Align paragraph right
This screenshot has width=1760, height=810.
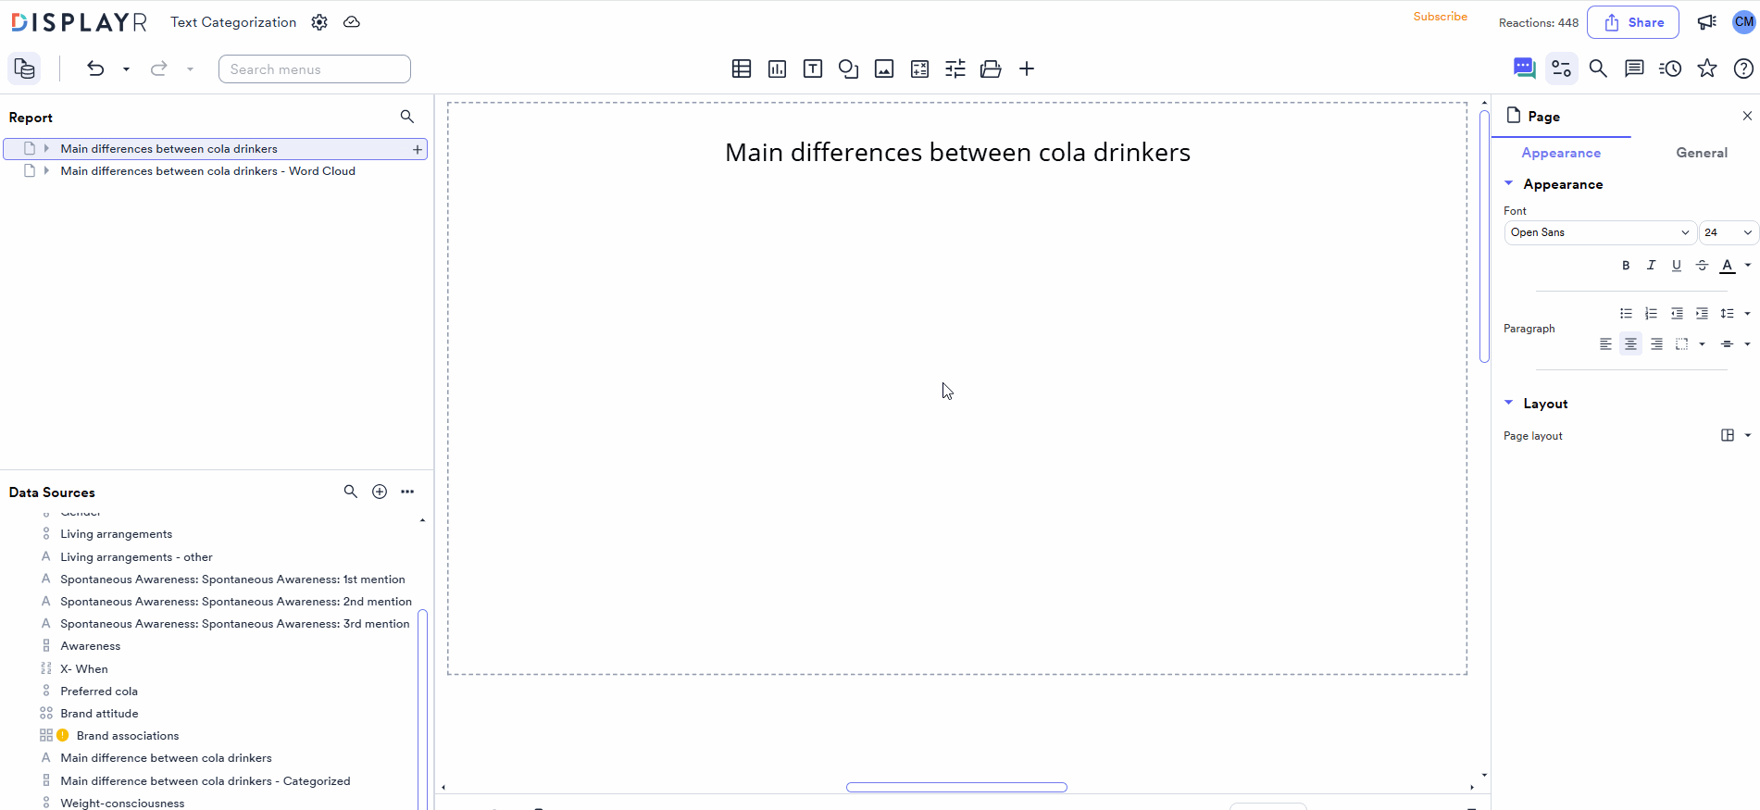click(1656, 344)
